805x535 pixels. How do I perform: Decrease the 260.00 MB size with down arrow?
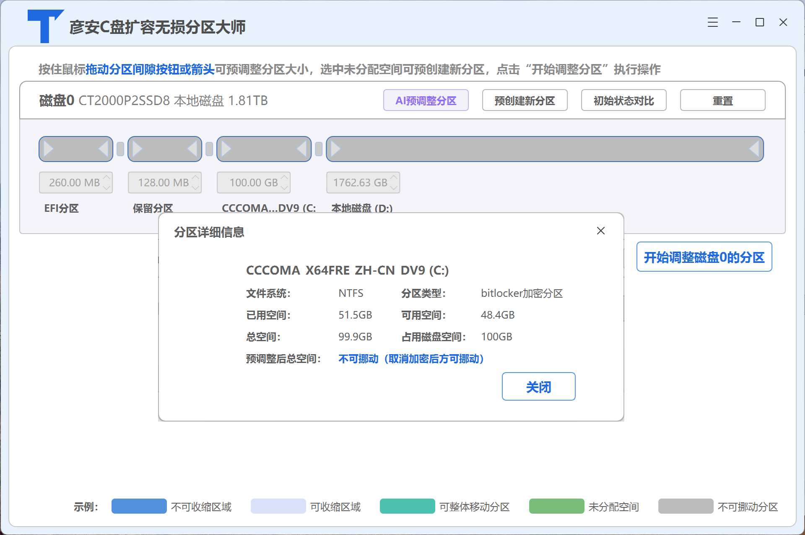[x=106, y=188]
